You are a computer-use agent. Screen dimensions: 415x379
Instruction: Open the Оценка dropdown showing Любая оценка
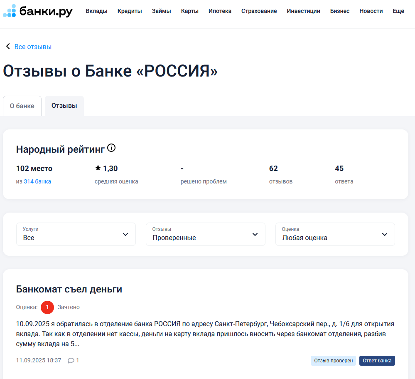(335, 234)
